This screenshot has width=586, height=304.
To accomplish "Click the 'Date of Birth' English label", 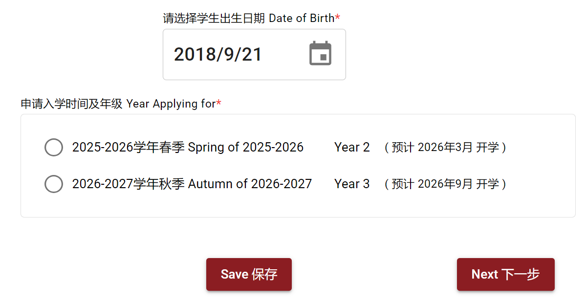I will click(302, 19).
